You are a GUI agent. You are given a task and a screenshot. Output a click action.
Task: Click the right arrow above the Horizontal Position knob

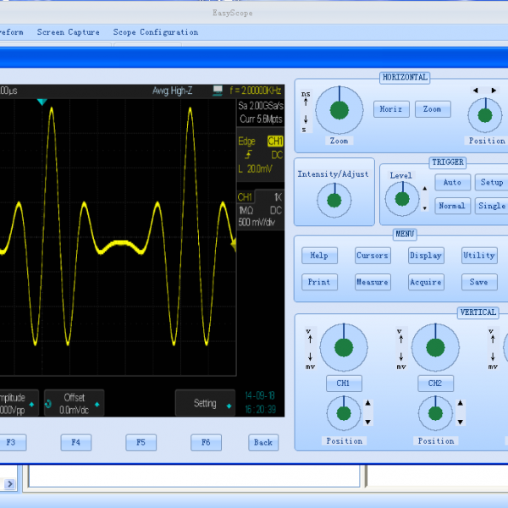pyautogui.click(x=494, y=91)
